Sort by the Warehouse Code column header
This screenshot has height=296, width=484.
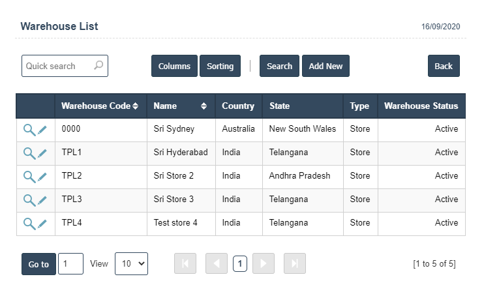(x=99, y=106)
